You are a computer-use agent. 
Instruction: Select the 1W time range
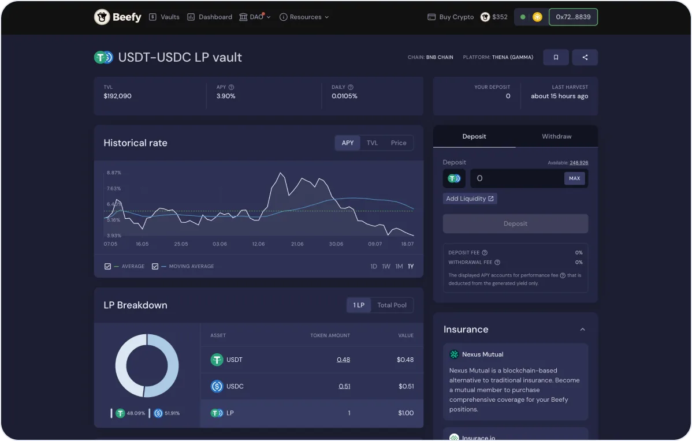point(386,266)
